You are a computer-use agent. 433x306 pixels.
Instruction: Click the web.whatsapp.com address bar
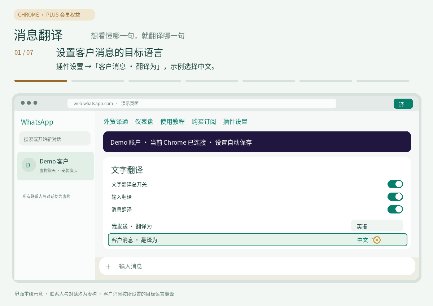202,104
